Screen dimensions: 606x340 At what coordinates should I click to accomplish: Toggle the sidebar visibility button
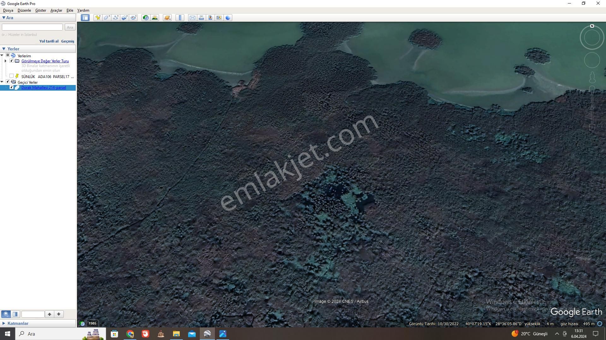coord(85,18)
